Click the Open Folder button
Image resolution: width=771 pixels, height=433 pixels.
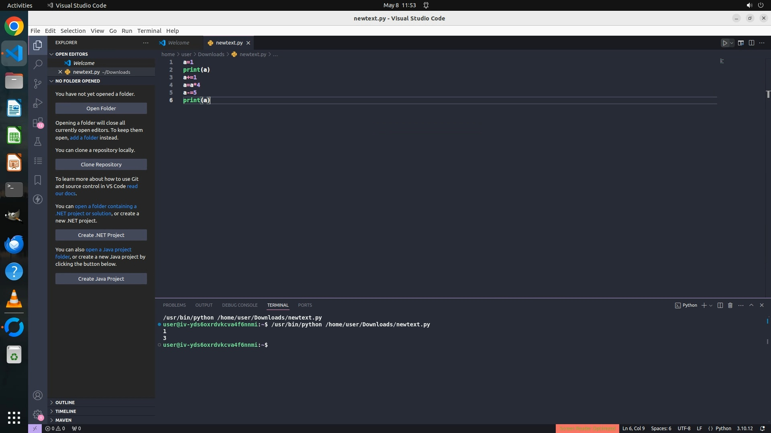click(101, 108)
